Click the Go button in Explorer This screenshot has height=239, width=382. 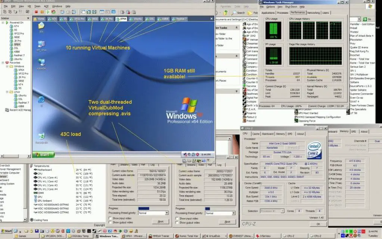click(x=368, y=19)
